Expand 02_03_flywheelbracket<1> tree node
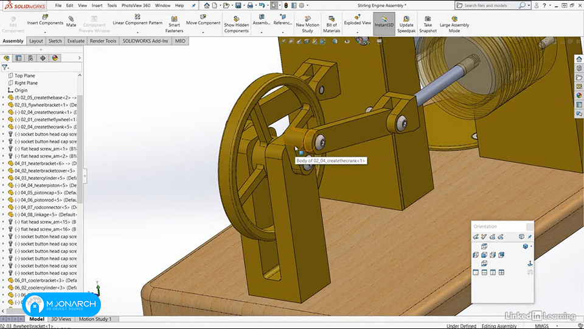Viewport: 584px width, 329px height. (4, 105)
